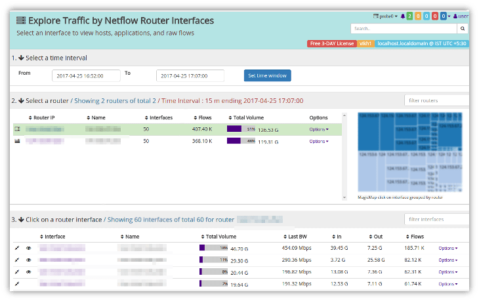The width and height of the screenshot is (479, 301).
Task: Open Options for the 191.32 Mbps interface
Action: coord(448,284)
